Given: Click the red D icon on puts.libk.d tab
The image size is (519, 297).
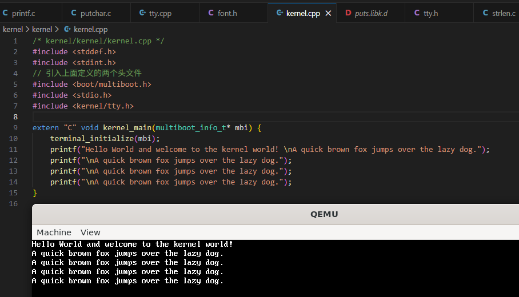Looking at the screenshot, I should (x=348, y=13).
